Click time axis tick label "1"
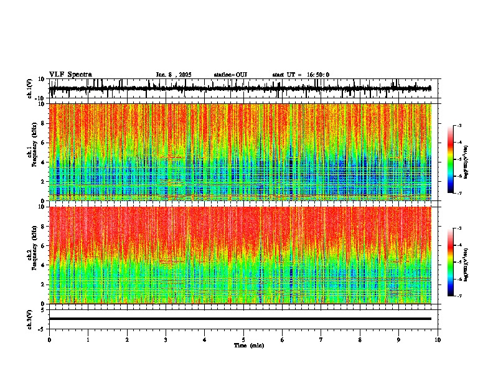 tap(88, 340)
